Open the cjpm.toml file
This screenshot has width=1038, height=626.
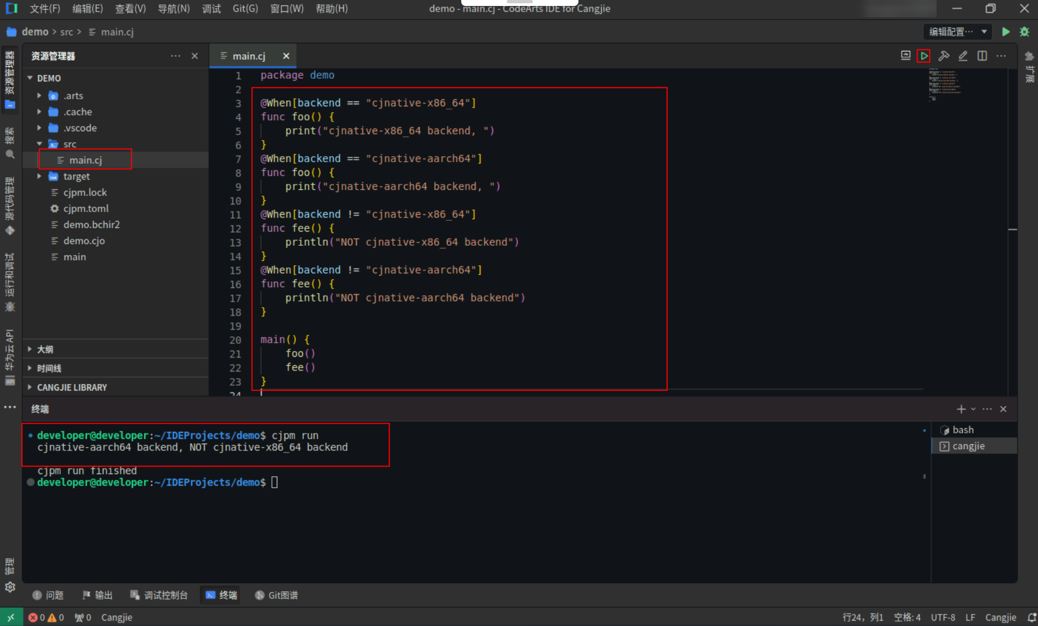click(86, 209)
